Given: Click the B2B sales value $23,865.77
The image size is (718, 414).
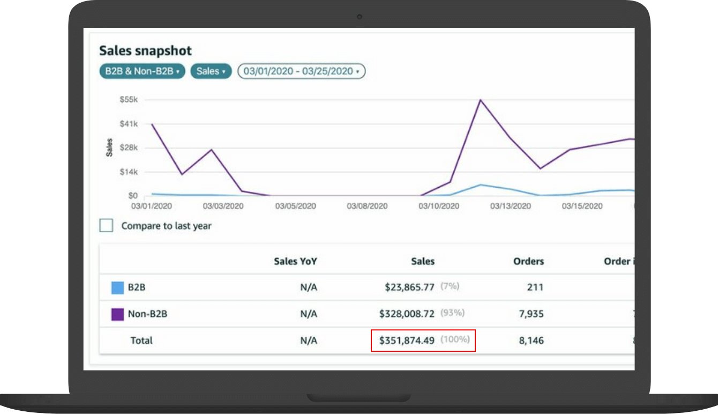Looking at the screenshot, I should (409, 287).
